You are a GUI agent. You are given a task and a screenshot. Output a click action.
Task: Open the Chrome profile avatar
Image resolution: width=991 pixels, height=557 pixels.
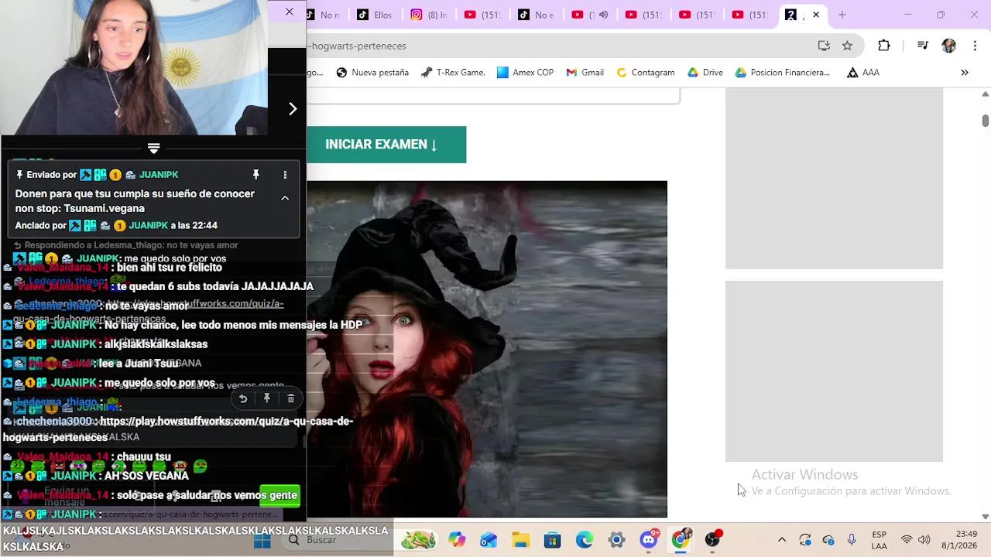point(949,46)
